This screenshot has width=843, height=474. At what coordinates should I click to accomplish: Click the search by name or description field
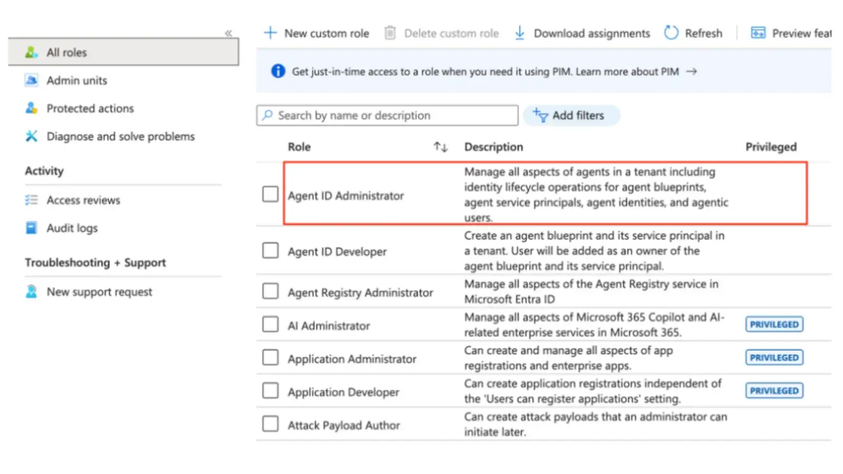click(x=387, y=115)
